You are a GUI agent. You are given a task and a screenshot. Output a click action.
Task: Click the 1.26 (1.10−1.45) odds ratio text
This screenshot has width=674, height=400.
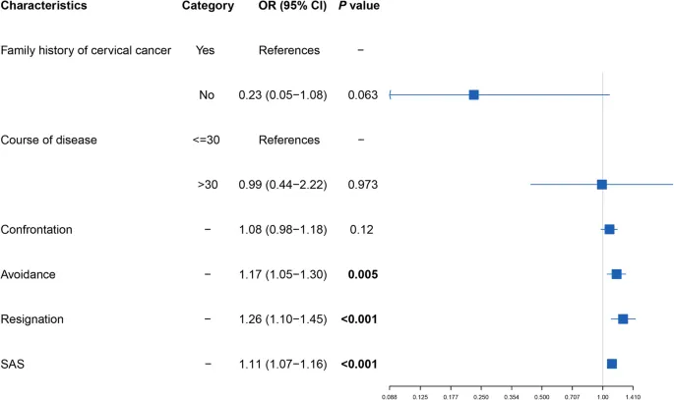click(282, 319)
